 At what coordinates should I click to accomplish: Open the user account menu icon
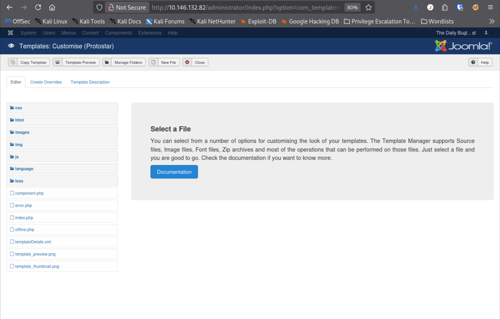(486, 33)
